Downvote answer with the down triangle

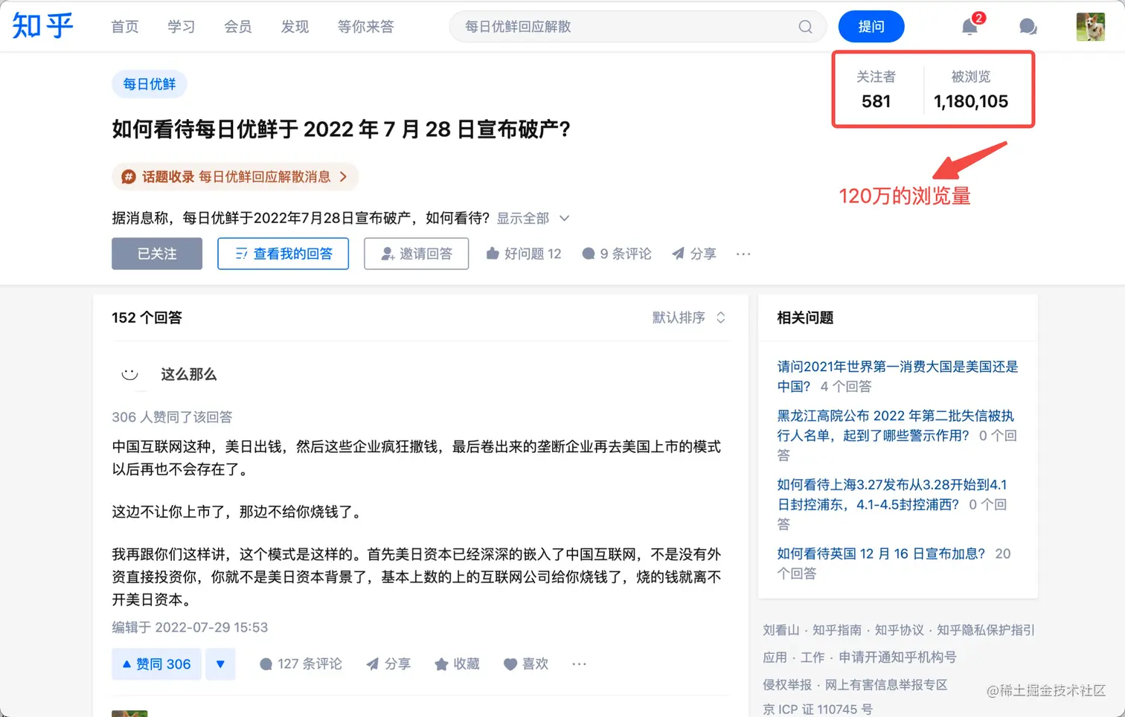220,663
